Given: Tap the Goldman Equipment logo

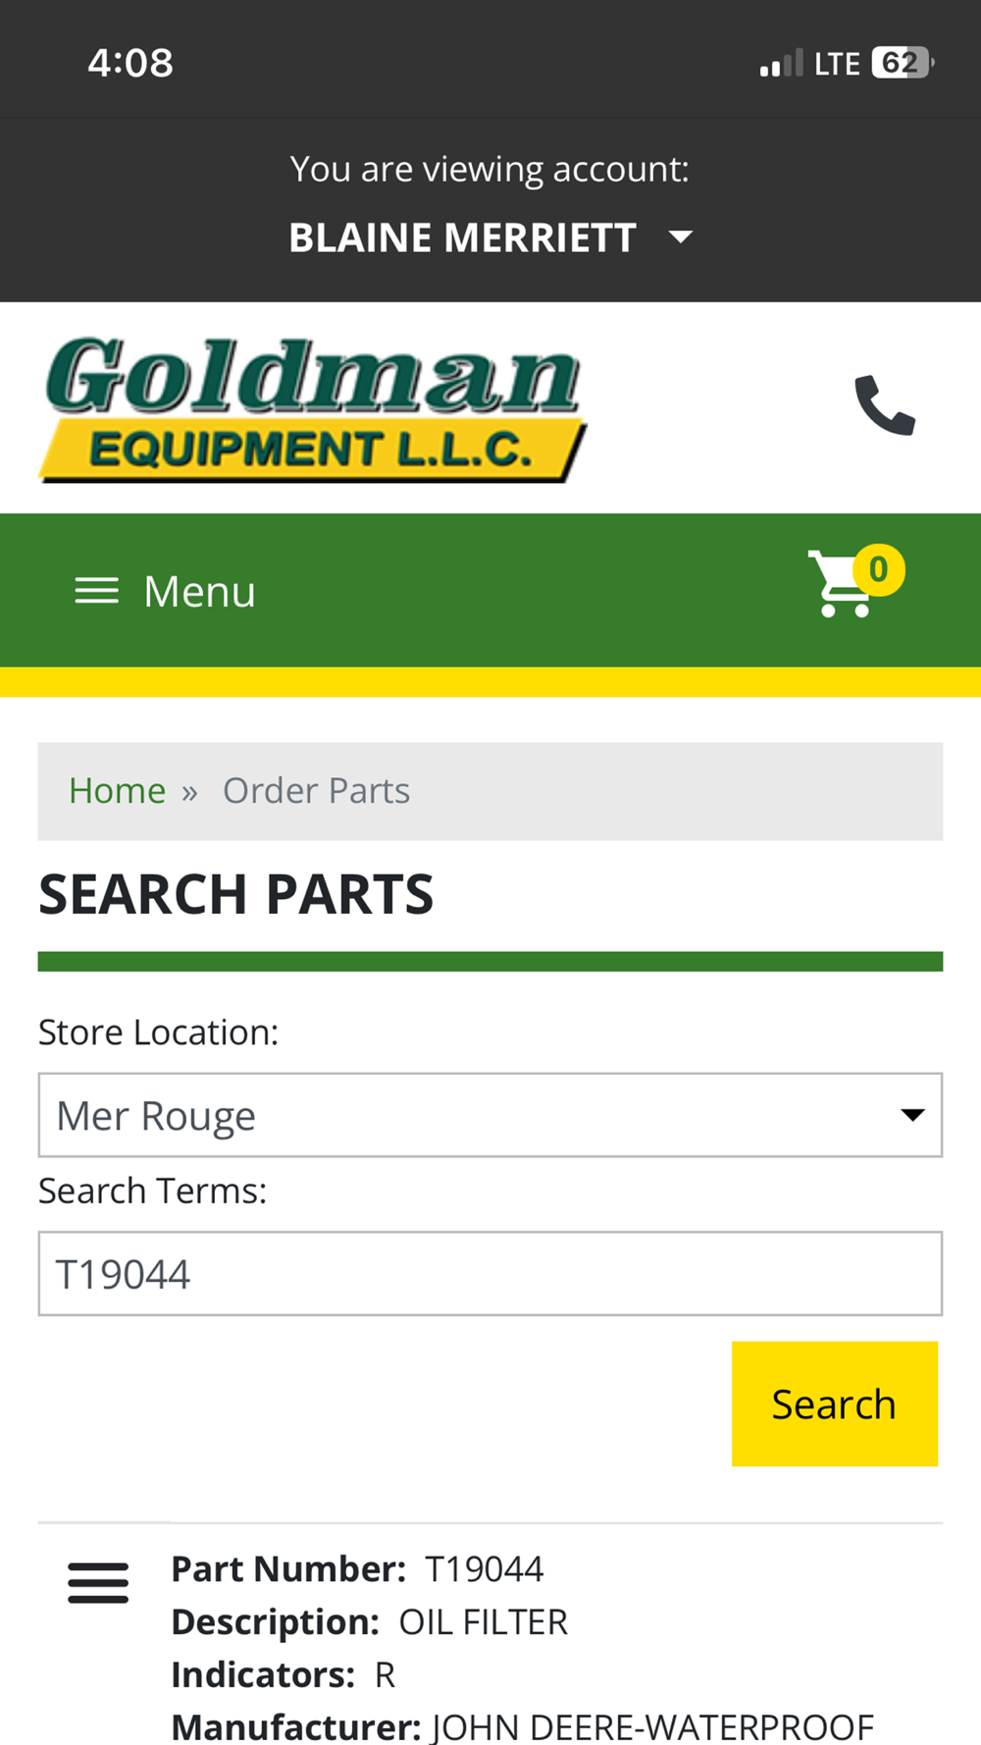Looking at the screenshot, I should click(312, 409).
